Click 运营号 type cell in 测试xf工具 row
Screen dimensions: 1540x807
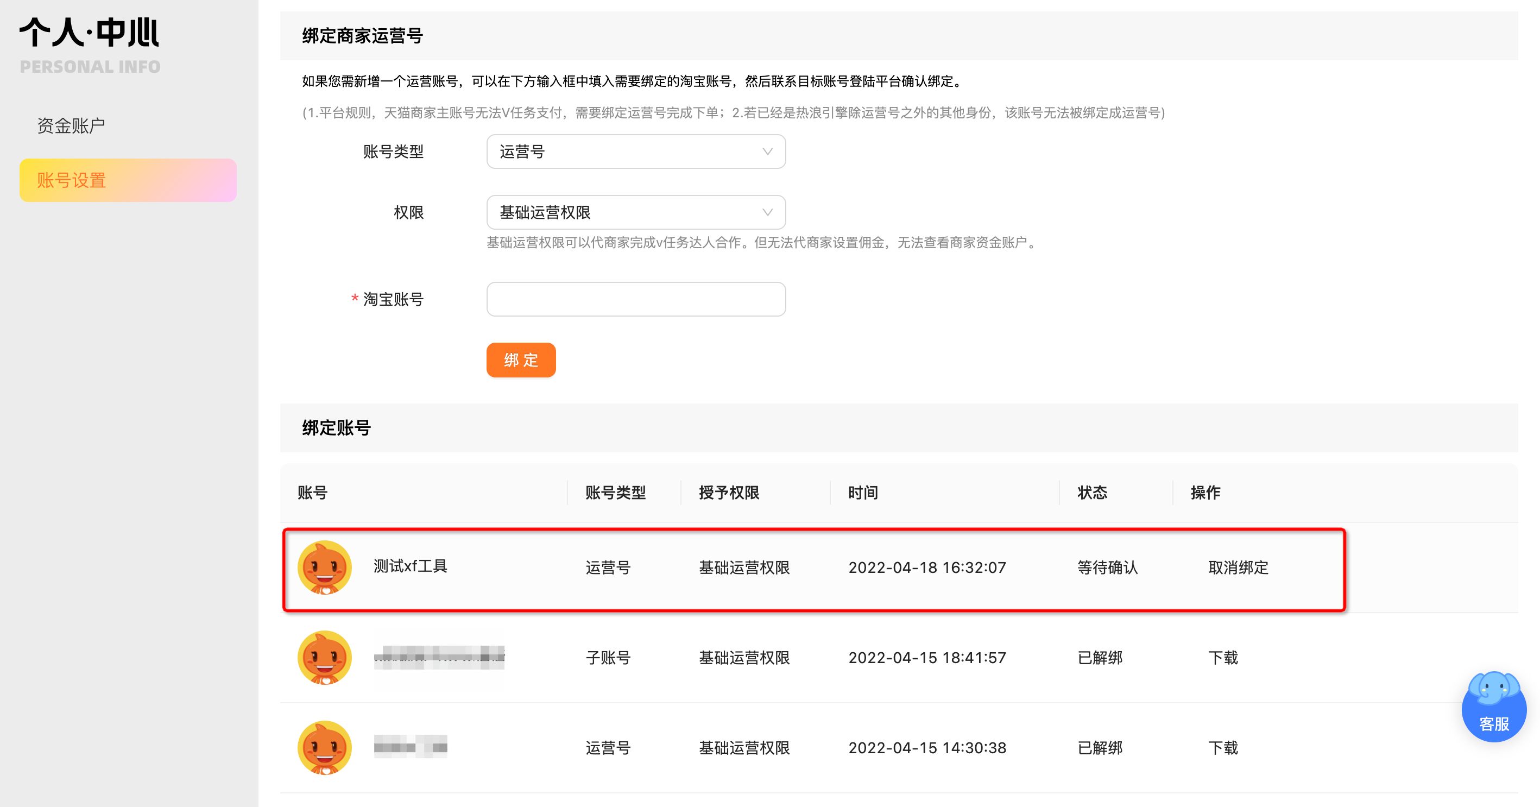608,568
